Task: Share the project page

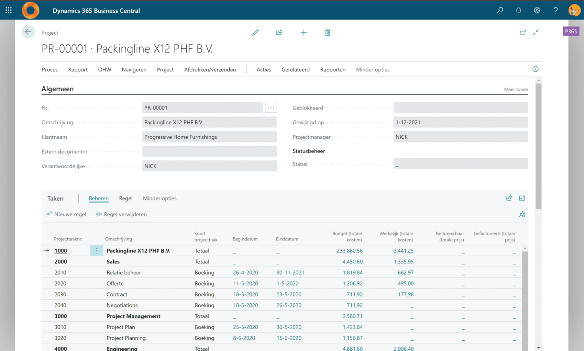Action: pyautogui.click(x=279, y=33)
